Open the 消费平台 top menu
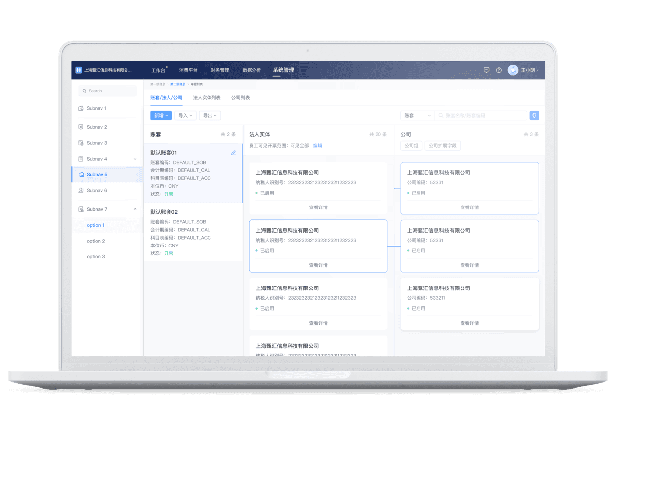This screenshot has width=672, height=494. [188, 70]
